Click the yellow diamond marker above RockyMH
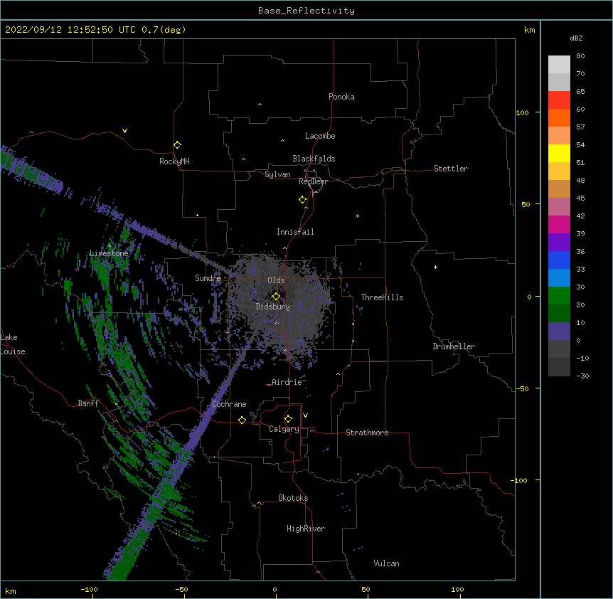Image resolution: width=613 pixels, height=599 pixels. pos(178,145)
